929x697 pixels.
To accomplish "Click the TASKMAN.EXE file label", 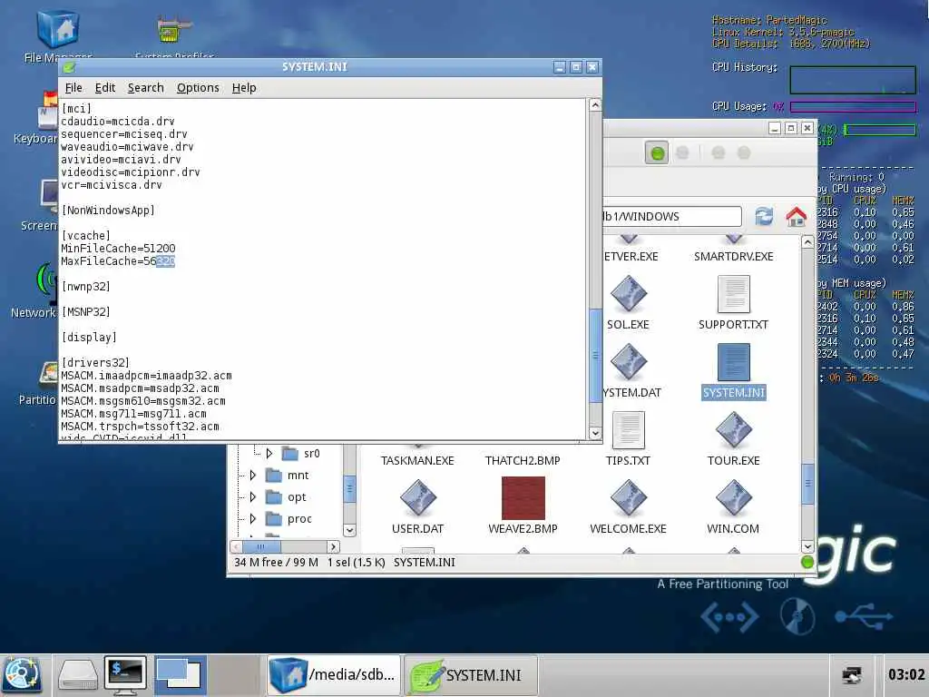I will 417,460.
